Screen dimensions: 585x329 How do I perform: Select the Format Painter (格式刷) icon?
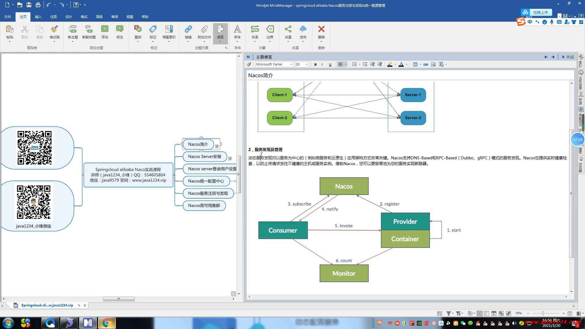coord(55,29)
